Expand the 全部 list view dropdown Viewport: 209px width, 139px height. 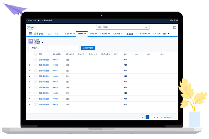point(42,43)
